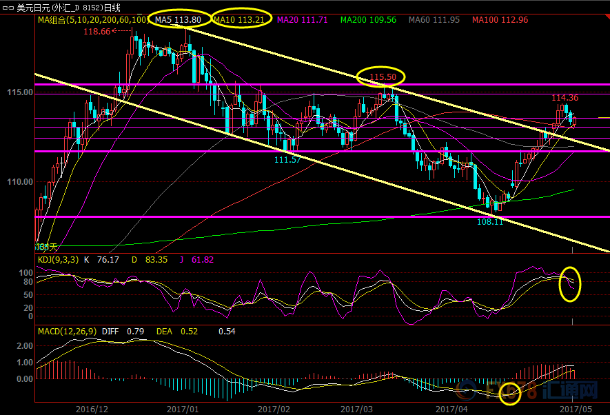
Task: Click the 111.57 low price label
Action: pos(287,159)
